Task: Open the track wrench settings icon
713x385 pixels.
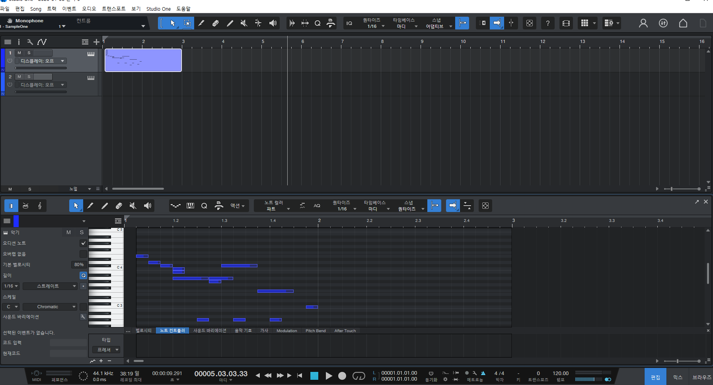Action: click(30, 42)
